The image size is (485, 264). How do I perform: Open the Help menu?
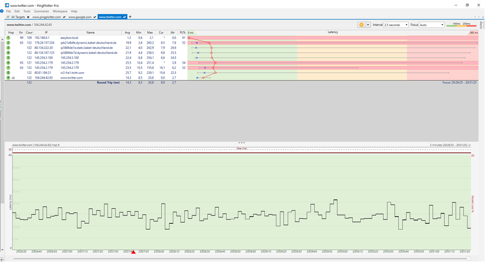pos(74,11)
